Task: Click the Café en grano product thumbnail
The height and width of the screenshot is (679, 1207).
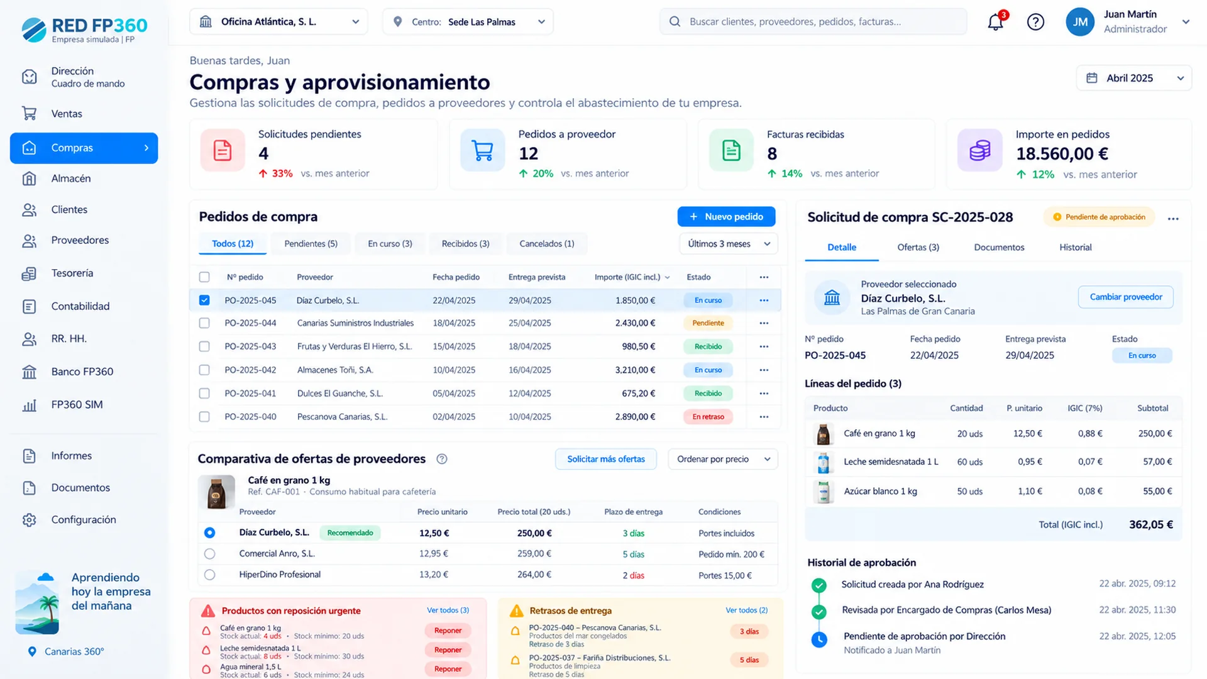Action: 216,492
